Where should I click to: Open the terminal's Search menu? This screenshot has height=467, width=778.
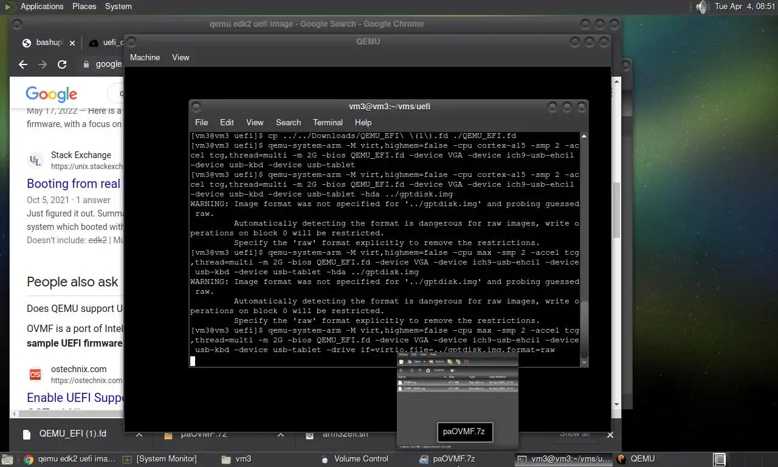click(x=288, y=122)
